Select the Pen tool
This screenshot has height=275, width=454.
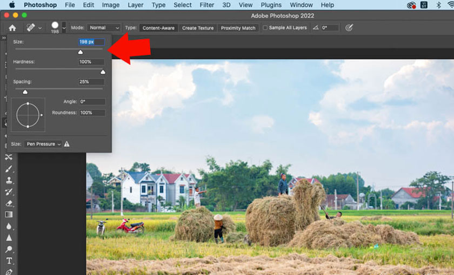tap(9, 272)
